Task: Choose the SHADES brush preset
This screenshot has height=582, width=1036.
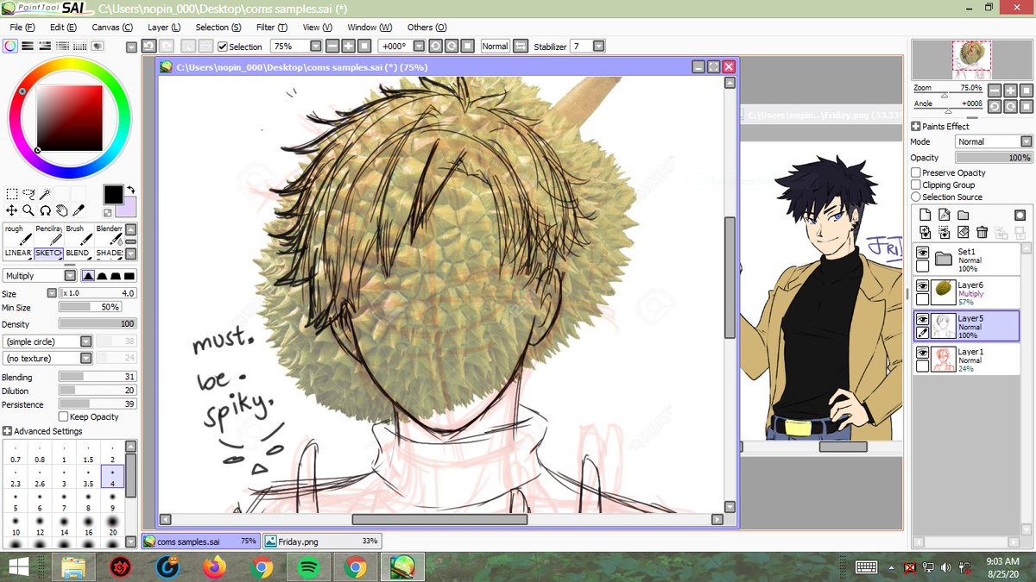Action: point(109,253)
